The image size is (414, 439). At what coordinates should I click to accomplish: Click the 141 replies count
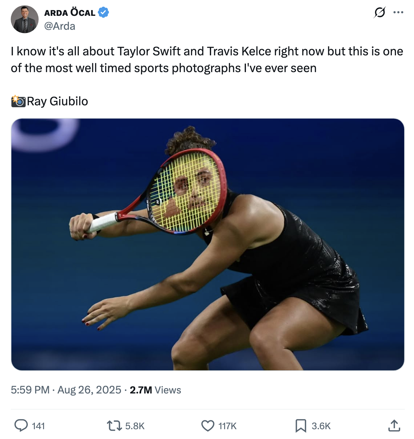point(38,426)
